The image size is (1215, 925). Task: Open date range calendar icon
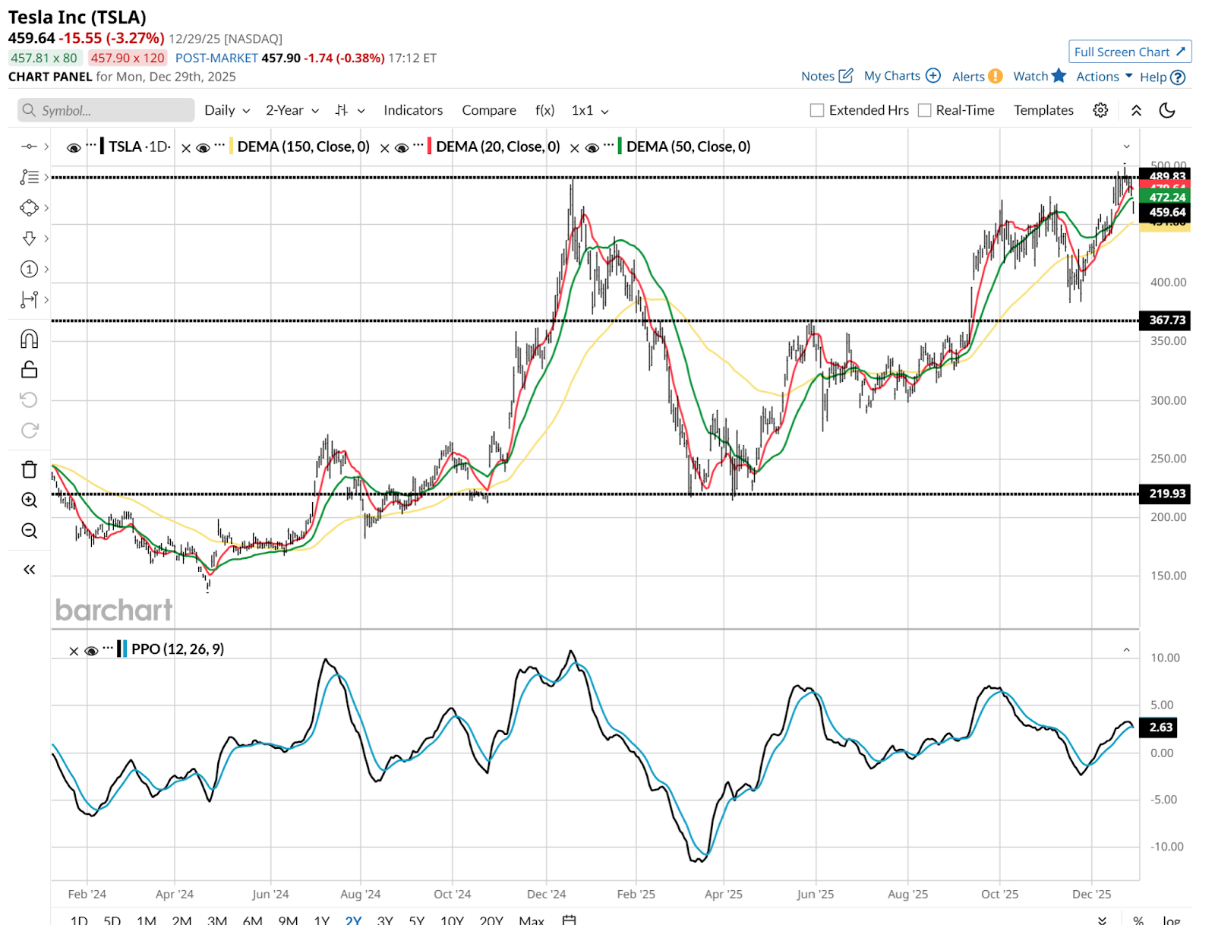point(569,920)
